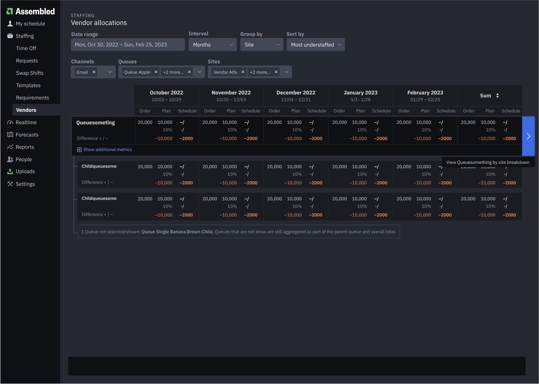Open the Interval Months dropdown
The height and width of the screenshot is (384, 539).
(x=212, y=45)
